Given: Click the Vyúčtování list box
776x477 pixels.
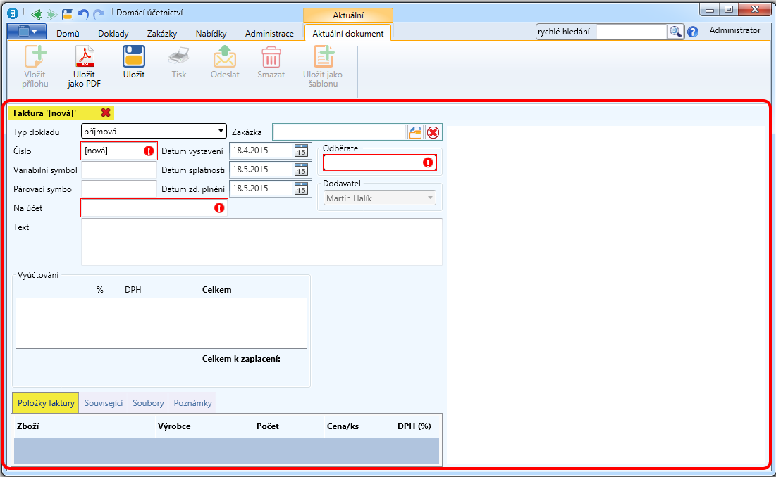Looking at the screenshot, I should (x=161, y=323).
